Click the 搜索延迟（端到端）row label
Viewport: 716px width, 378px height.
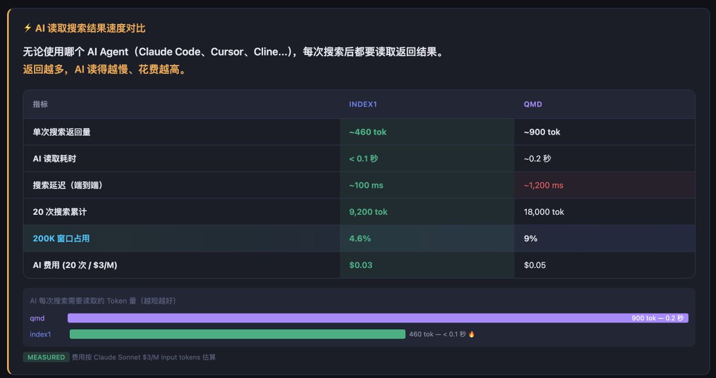[68, 185]
